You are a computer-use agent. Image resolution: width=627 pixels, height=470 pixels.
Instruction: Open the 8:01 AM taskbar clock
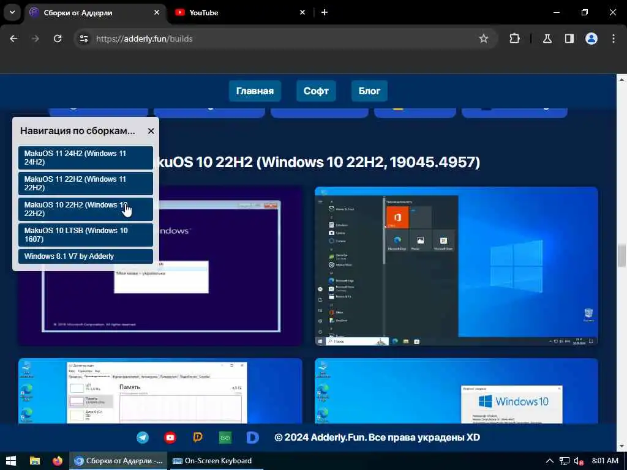click(605, 461)
